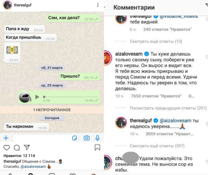Open therealguf profile picture in header
Screen dimensions: 208x175
tap(8, 5)
